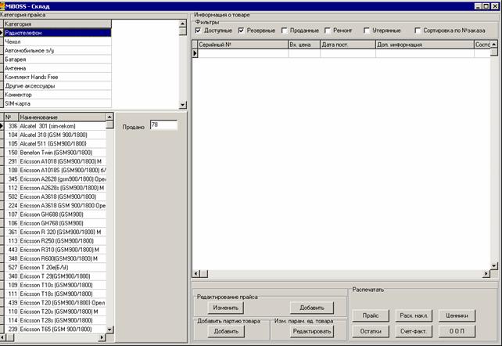Screen dimensions: 502x346
Task: Select Ericsson T18s item row
Action: pyautogui.click(x=56, y=294)
